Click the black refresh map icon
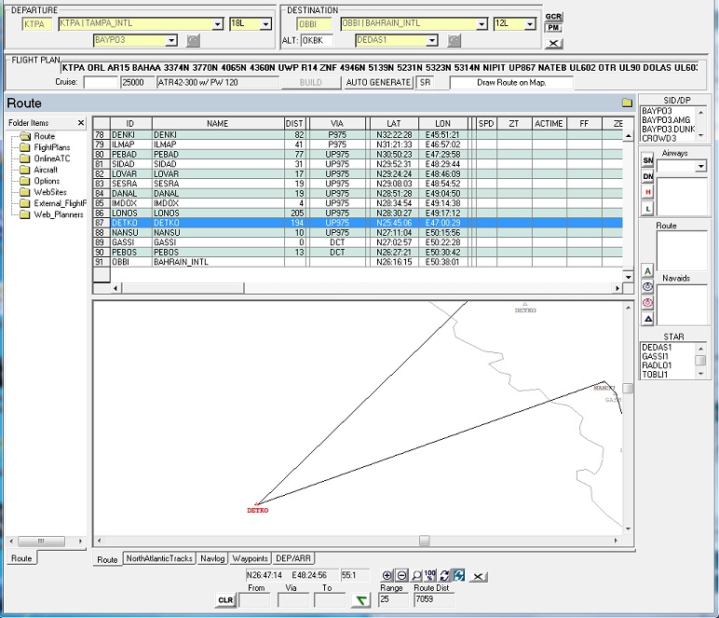719x618 pixels. point(444,575)
